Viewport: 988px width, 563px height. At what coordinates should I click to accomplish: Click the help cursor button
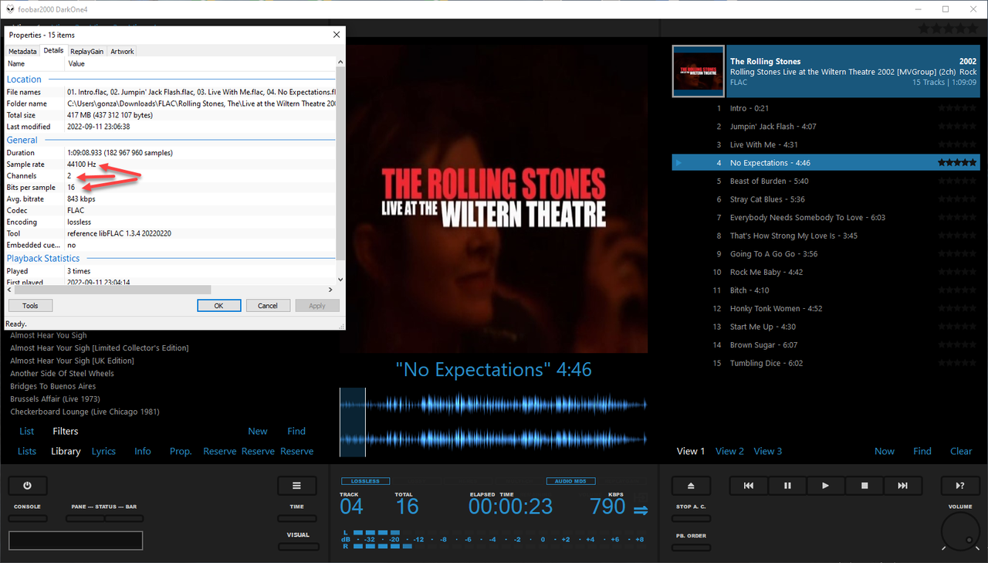tap(960, 486)
